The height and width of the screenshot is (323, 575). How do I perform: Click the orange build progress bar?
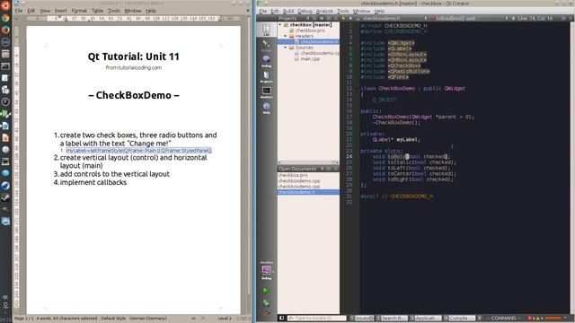tap(553, 318)
